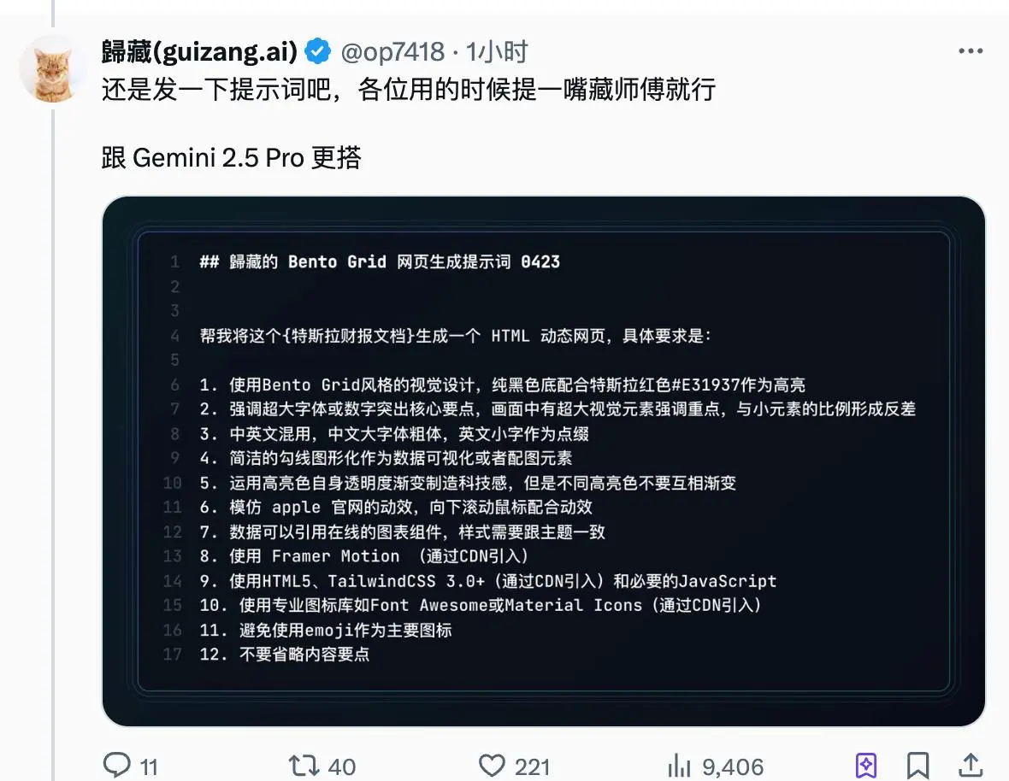Open the 歸藏(guizang.ai) display name link

(x=199, y=51)
